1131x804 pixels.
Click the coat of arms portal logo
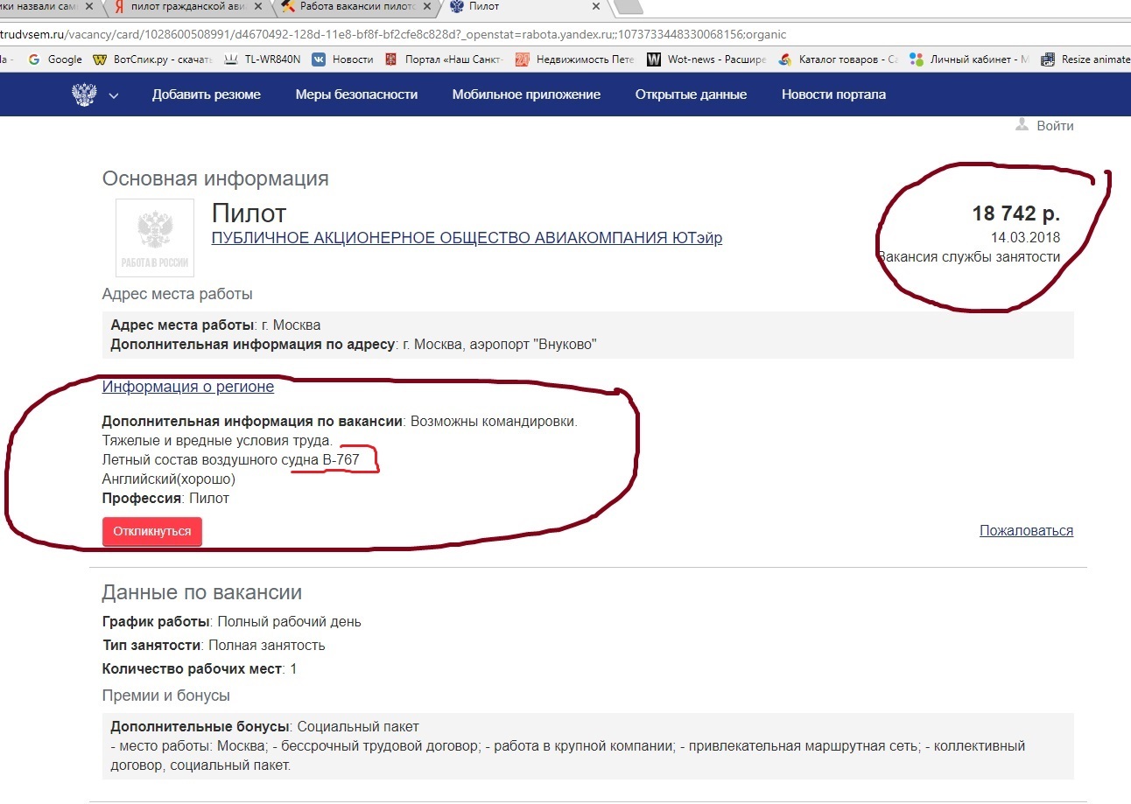click(84, 94)
